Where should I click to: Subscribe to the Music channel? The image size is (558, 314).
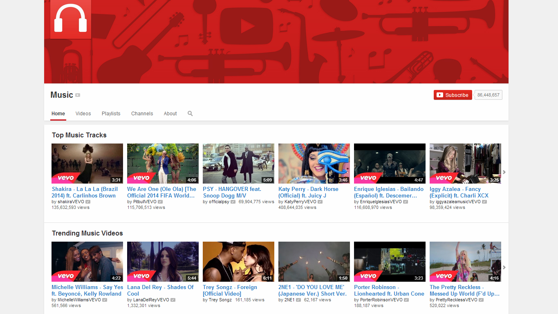[453, 95]
